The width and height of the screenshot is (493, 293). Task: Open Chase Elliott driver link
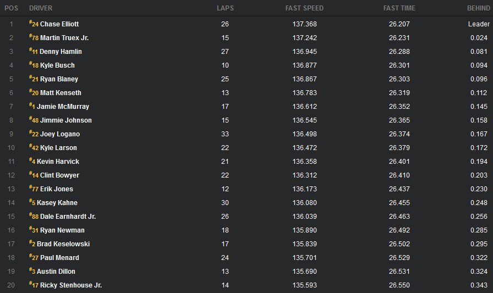[x=59, y=24]
